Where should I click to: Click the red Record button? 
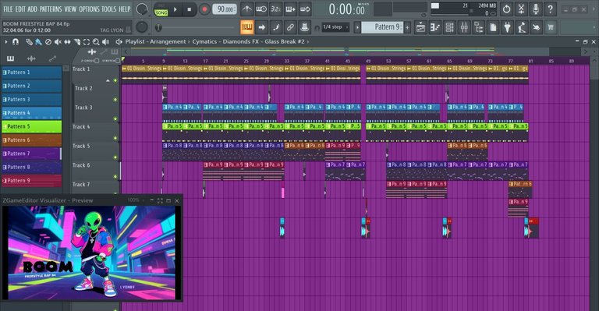205,9
